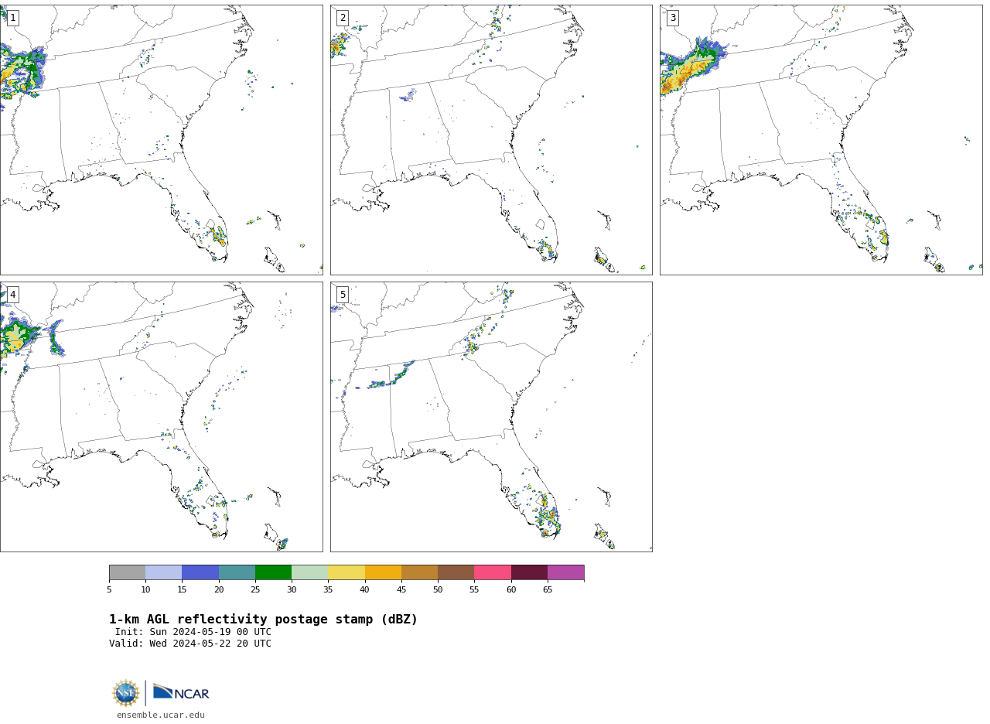
Task: Click the pink 55-60 dBZ swatch
Action: tap(493, 572)
